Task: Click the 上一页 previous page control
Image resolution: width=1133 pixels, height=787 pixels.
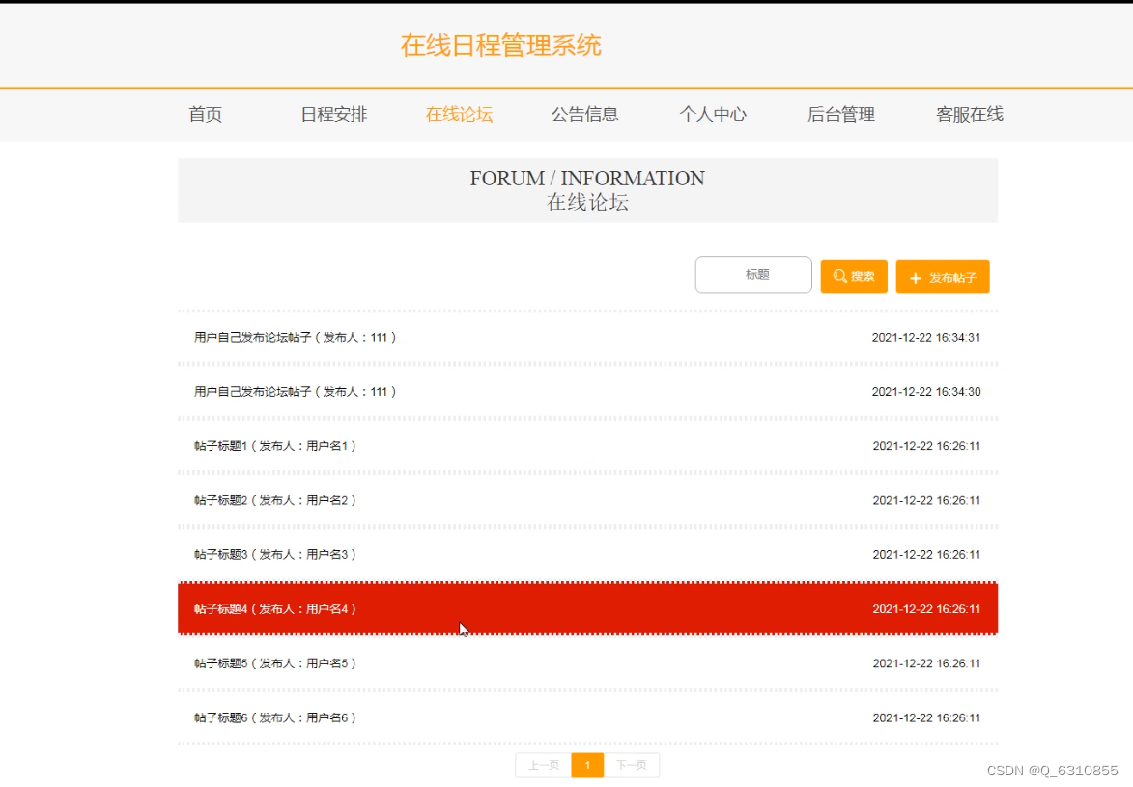Action: [543, 764]
